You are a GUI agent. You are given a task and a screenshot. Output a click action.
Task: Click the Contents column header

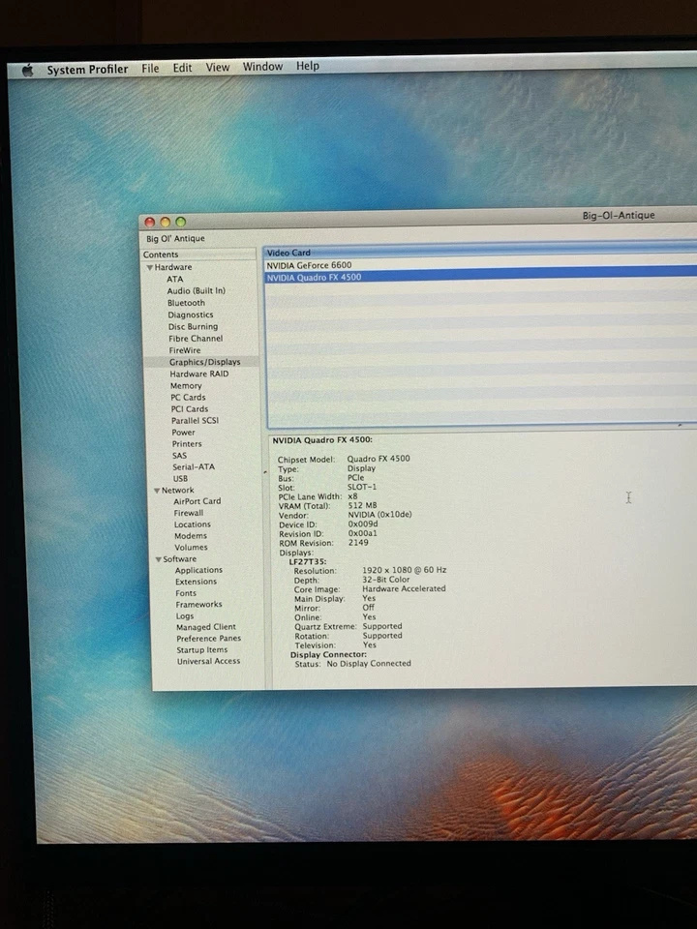click(199, 255)
